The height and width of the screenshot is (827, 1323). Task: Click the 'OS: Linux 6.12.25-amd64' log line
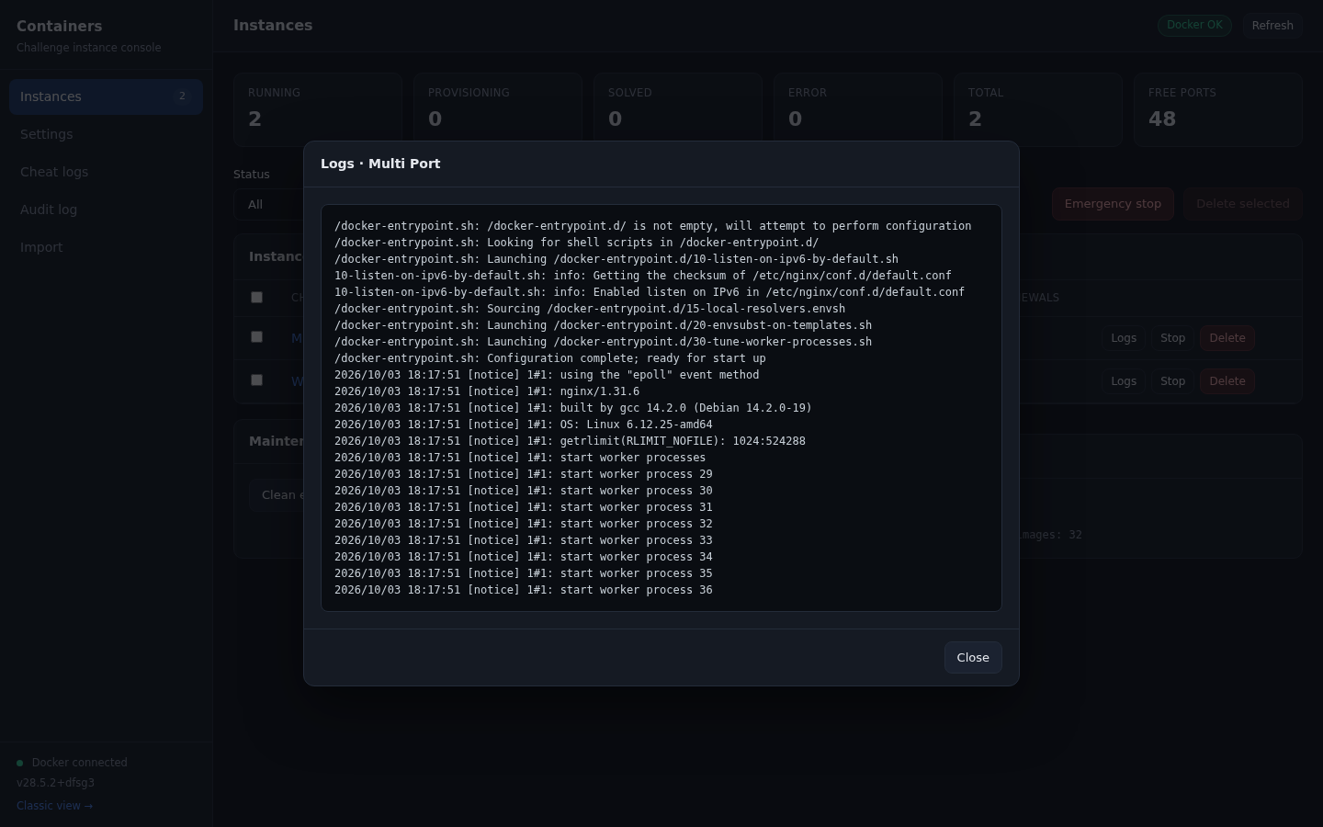pos(524,425)
